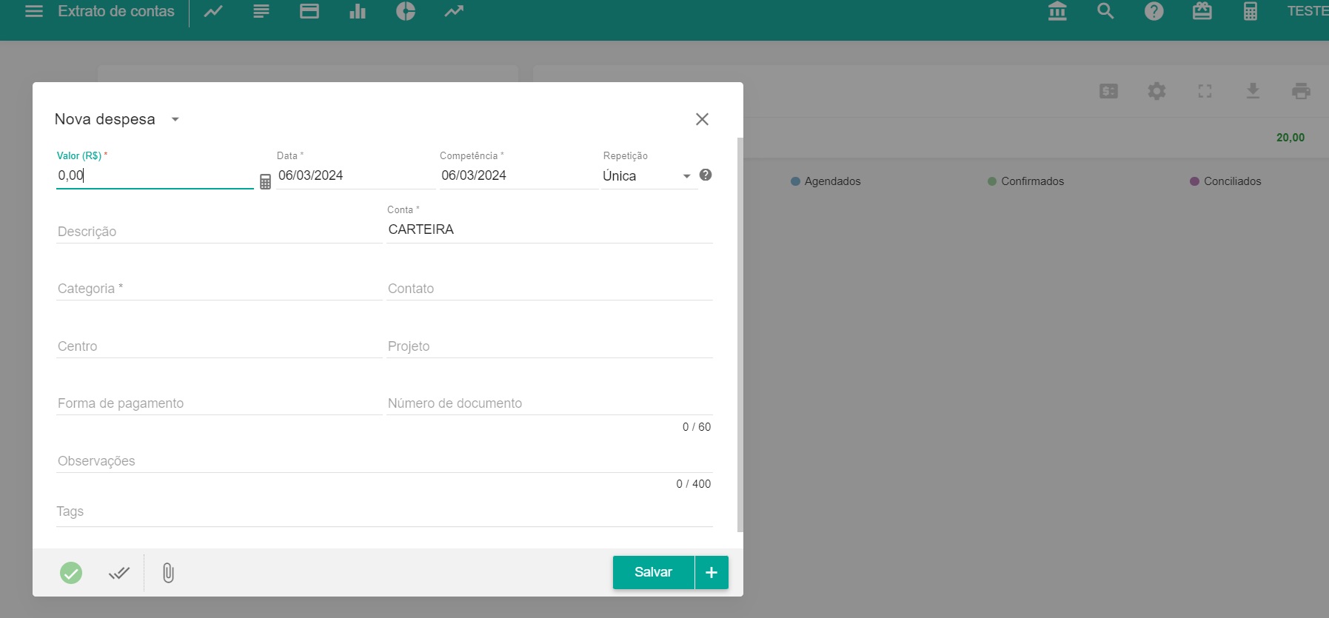
Task: Expand the Nova despesa type dropdown
Action: 175,119
